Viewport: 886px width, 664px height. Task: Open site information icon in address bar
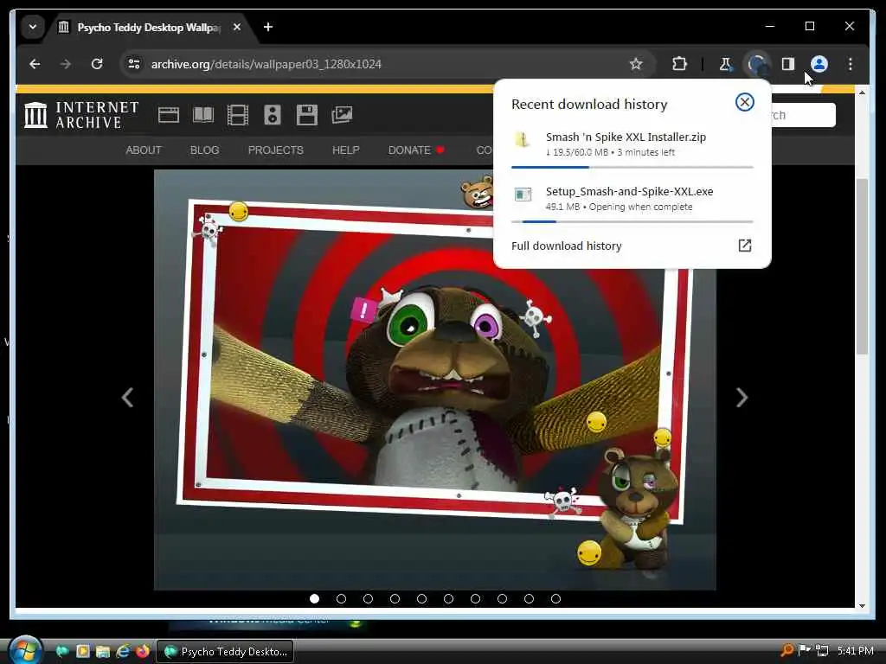[134, 64]
